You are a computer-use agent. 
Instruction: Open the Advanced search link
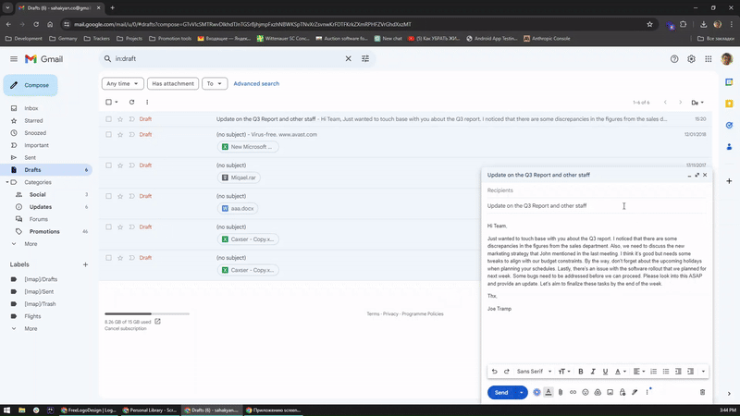[x=256, y=83]
